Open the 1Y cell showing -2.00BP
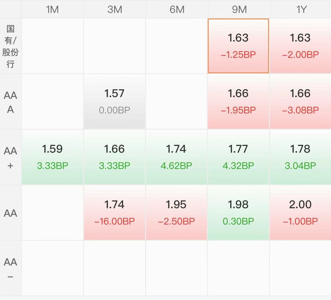 300,46
